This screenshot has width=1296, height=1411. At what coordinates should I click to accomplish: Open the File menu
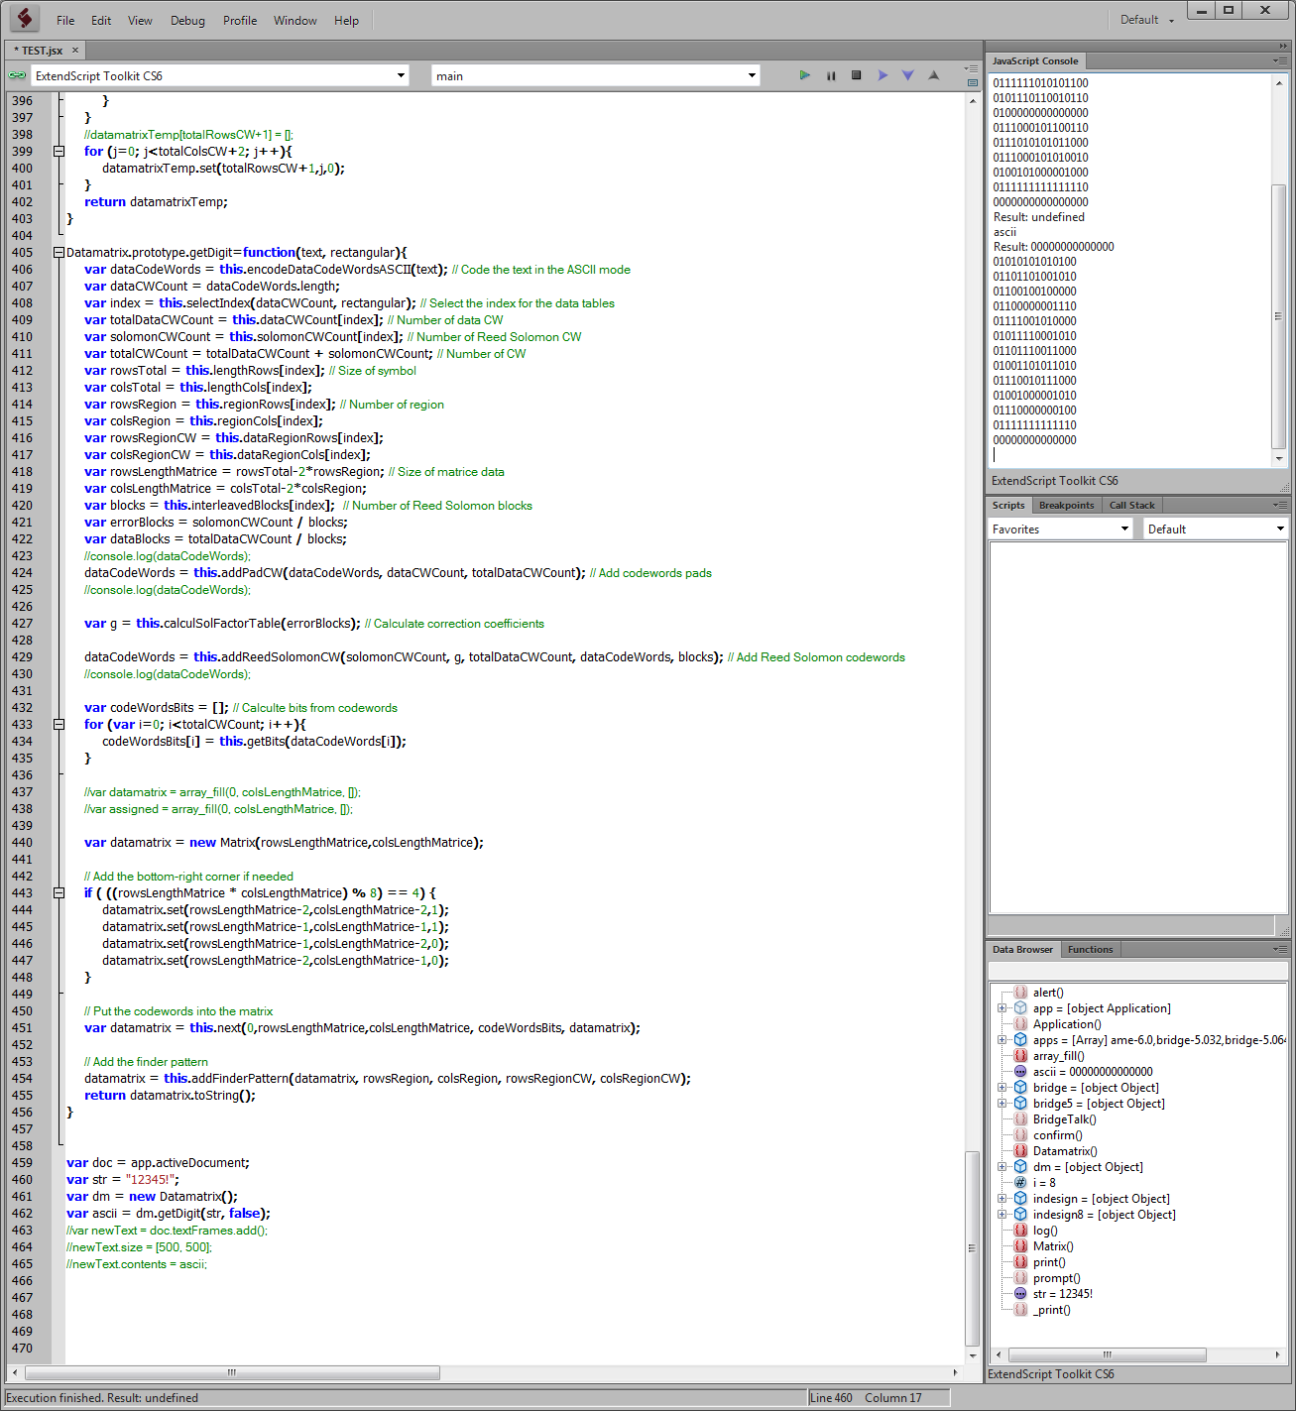pos(65,20)
